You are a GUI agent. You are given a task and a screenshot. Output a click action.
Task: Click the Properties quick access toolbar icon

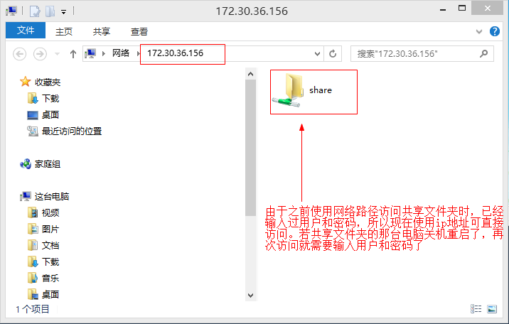(35, 11)
